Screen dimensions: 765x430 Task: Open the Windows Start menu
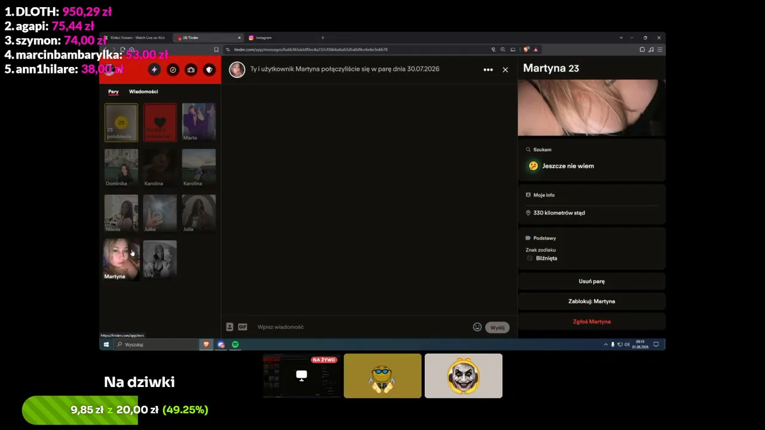(106, 345)
